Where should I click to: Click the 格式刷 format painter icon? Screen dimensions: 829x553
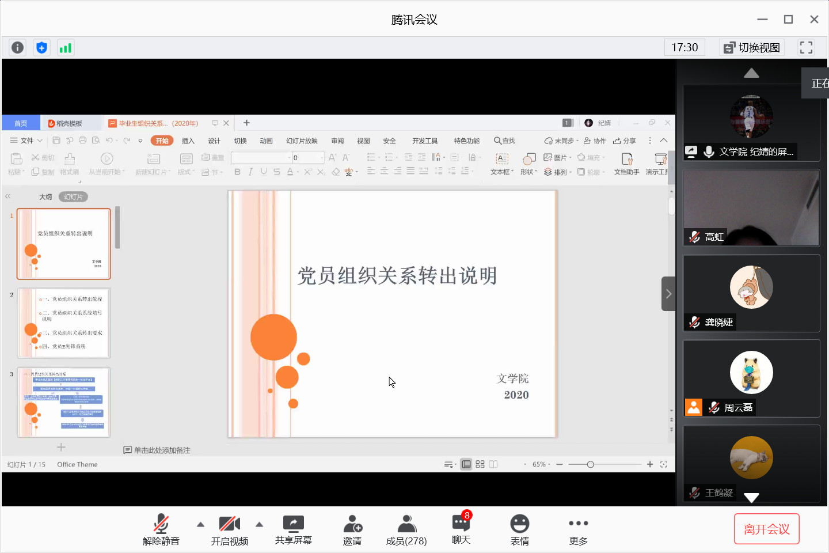(x=69, y=163)
